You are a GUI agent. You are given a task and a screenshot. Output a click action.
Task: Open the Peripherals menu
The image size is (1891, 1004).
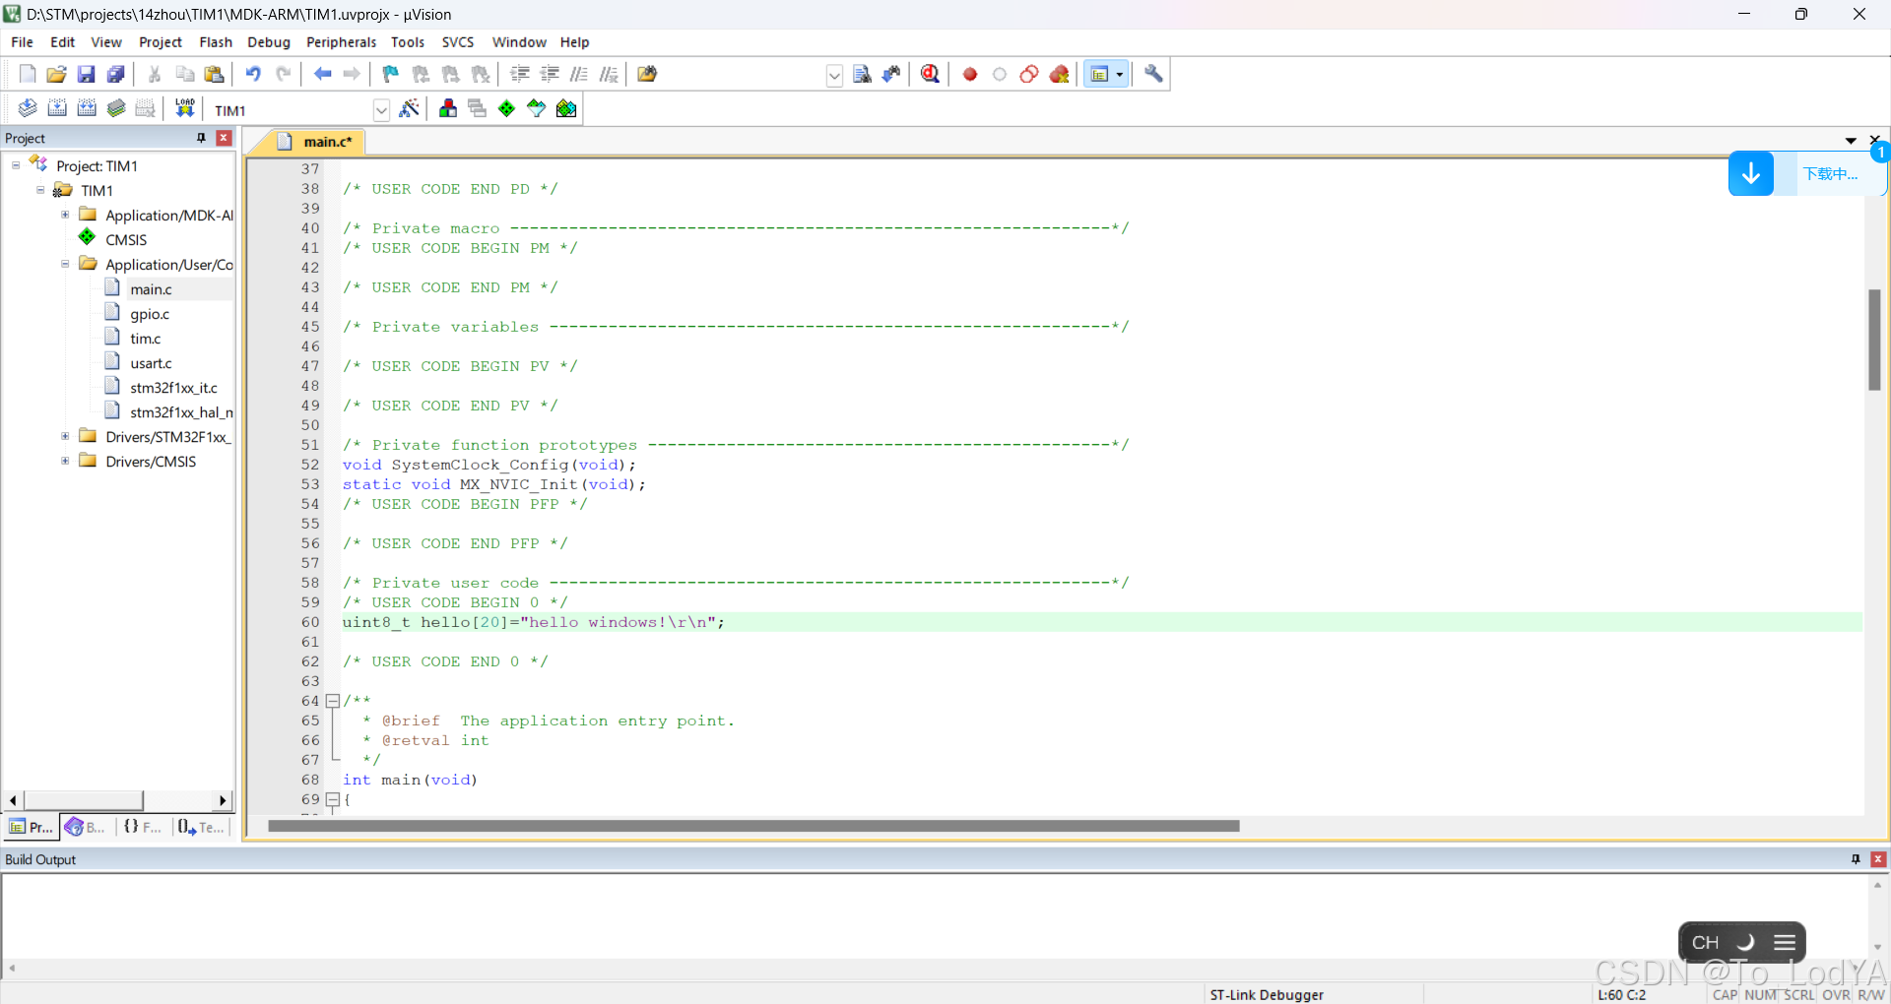point(341,42)
